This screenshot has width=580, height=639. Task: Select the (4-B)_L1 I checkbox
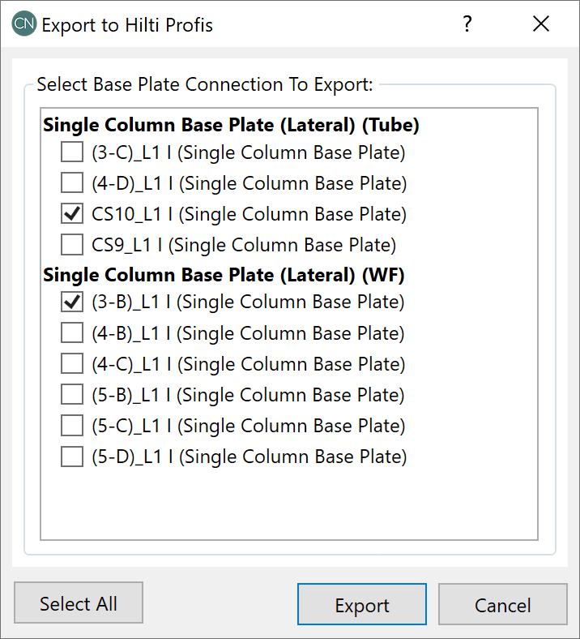(x=72, y=332)
